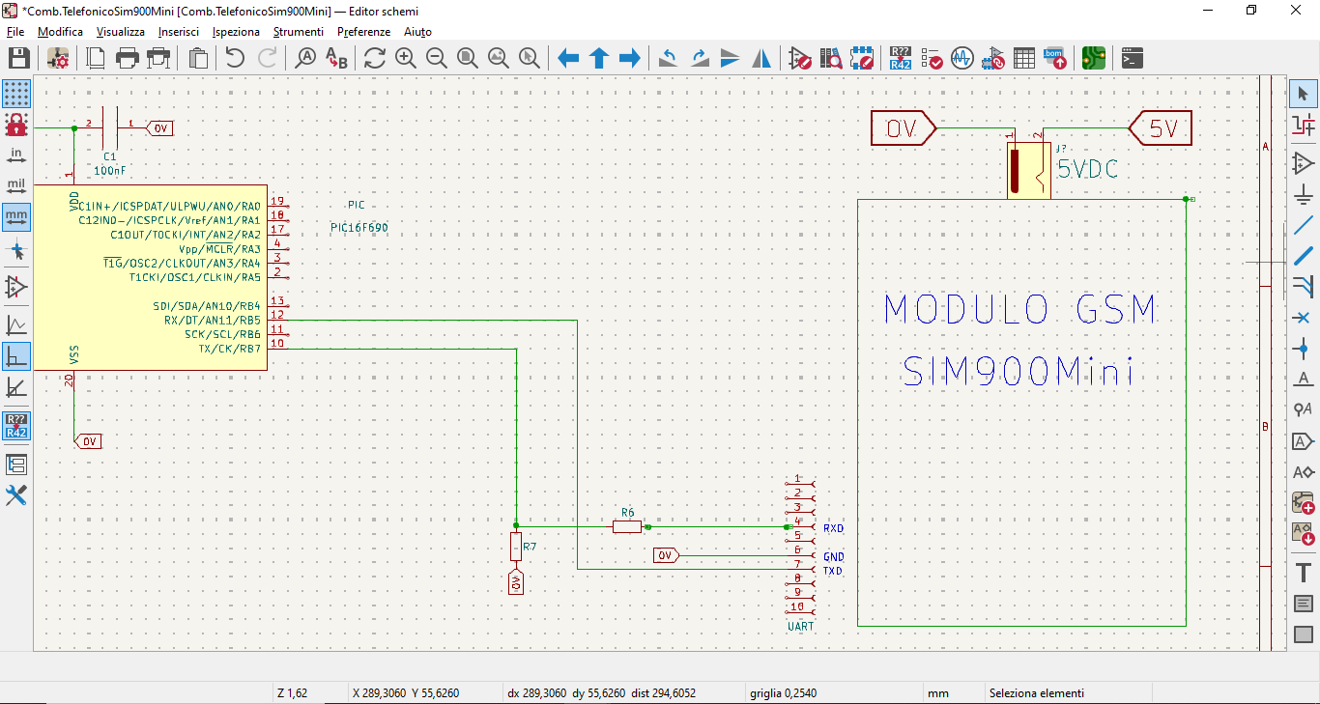1320x704 pixels.
Task: Launch the ERC electrical rules checker
Action: pos(933,59)
